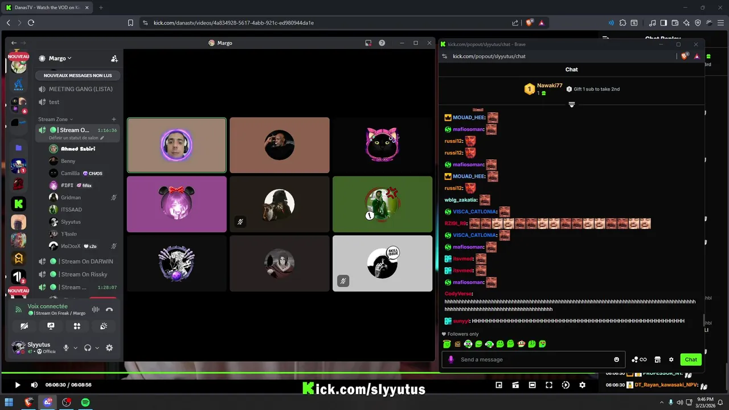Open Windows Start menu

point(9,402)
